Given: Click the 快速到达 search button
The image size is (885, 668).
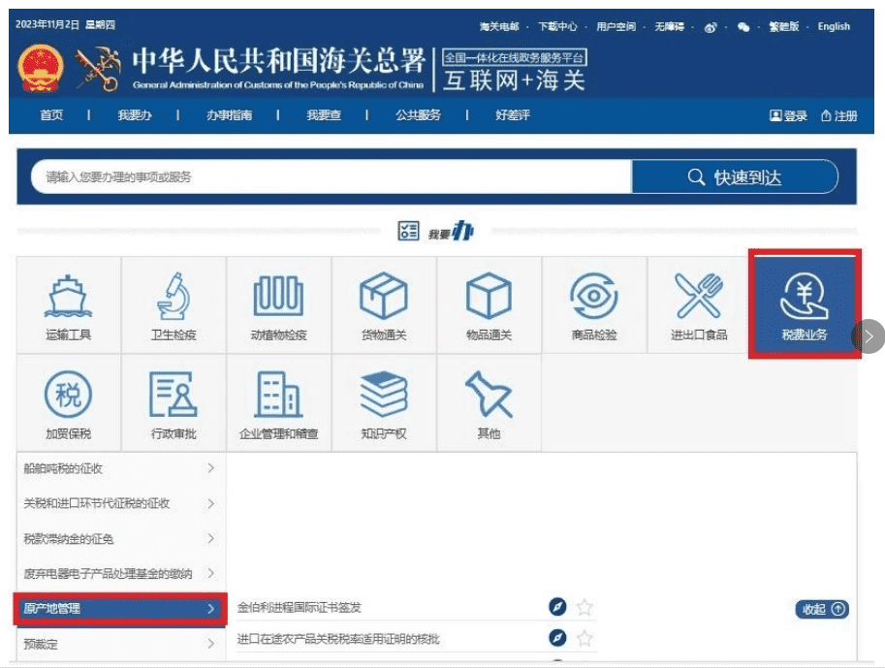Looking at the screenshot, I should 735,176.
